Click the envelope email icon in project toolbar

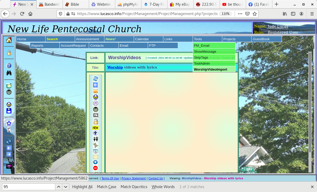click(x=96, y=103)
